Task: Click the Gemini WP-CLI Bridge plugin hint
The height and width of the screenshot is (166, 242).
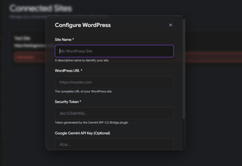Action: (x=91, y=123)
